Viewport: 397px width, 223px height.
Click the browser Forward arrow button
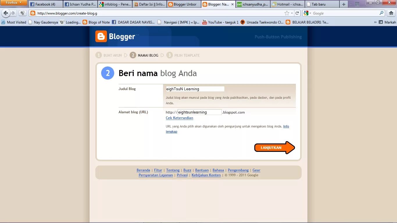tap(13, 13)
